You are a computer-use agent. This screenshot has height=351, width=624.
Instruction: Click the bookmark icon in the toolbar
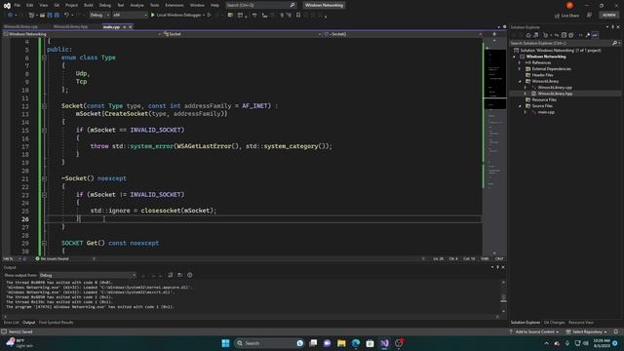tap(298, 16)
